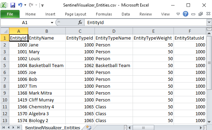Select the cell containing Jane
212x130 pixels.
click(x=47, y=45)
